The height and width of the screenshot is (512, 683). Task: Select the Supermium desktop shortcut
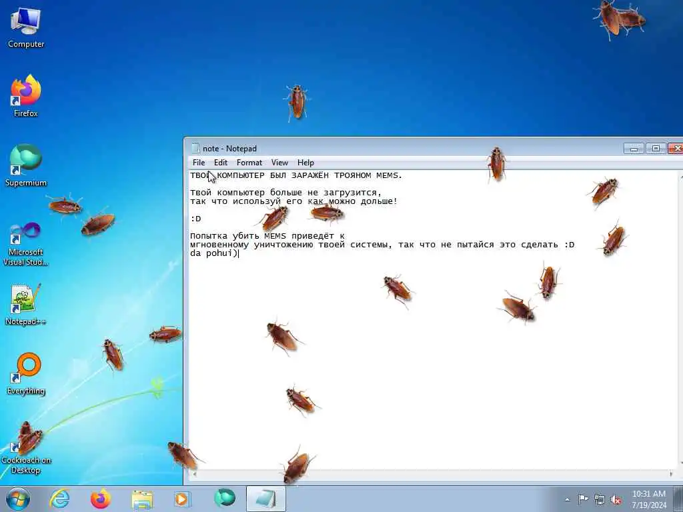26,165
